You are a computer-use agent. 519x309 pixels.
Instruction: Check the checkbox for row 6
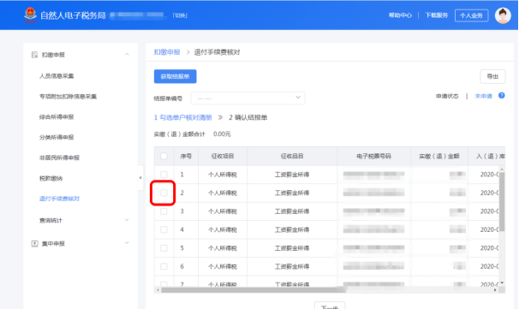coord(164,266)
